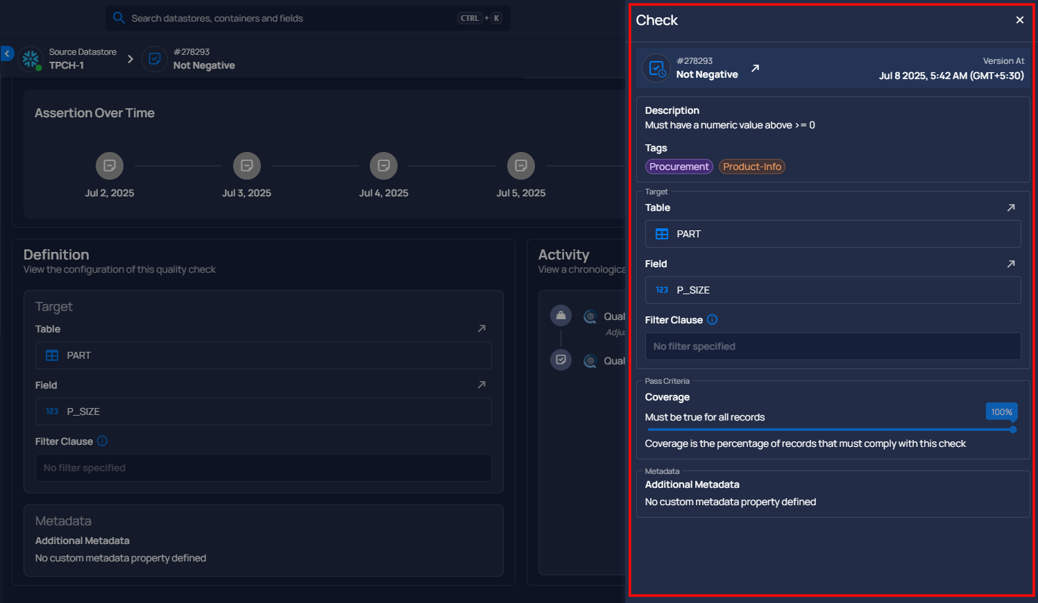Click 'No custom metadata property defined' in Check panel
The height and width of the screenshot is (603, 1038).
tap(731, 502)
